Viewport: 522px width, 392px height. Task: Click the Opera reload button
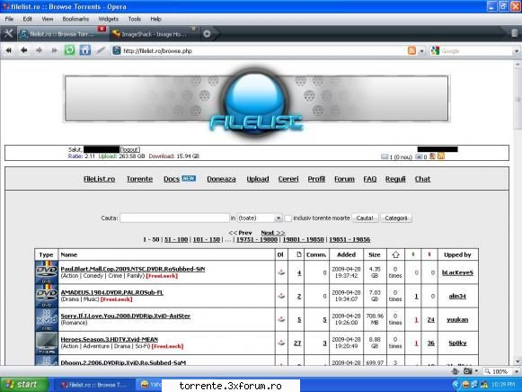coord(69,50)
